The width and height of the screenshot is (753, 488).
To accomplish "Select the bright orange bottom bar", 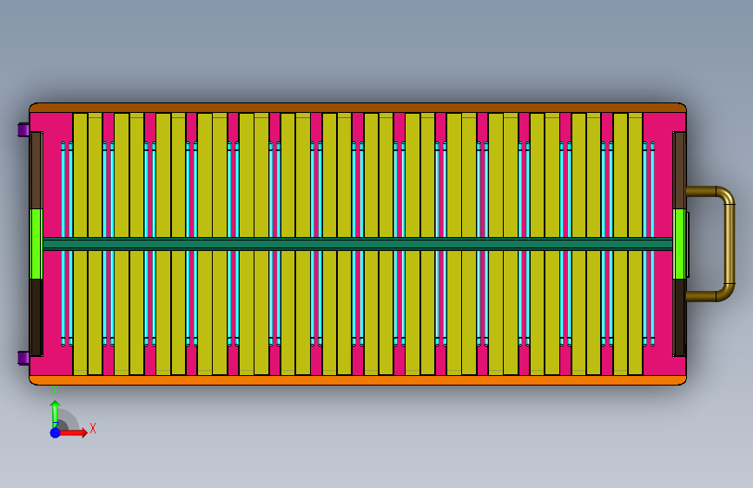I will click(358, 380).
